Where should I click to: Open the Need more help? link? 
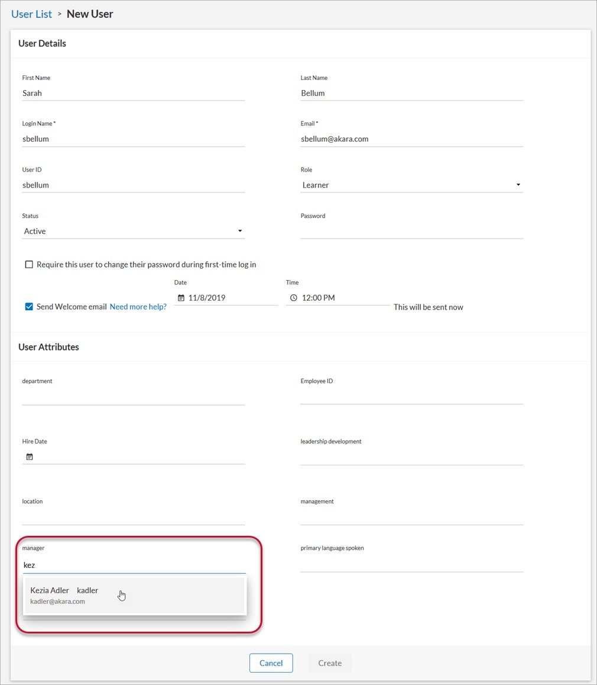(138, 307)
